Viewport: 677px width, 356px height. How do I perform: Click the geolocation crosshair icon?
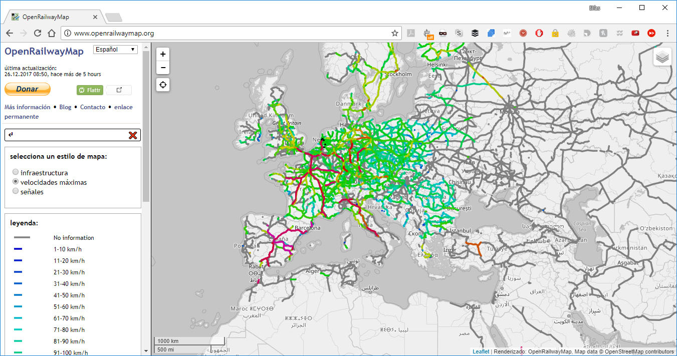pos(162,85)
